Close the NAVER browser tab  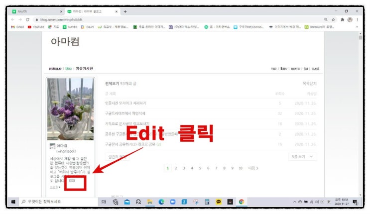point(61,11)
